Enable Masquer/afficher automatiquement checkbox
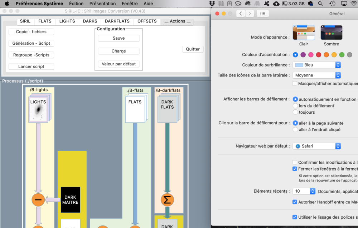358x228 pixels. (x=295, y=84)
